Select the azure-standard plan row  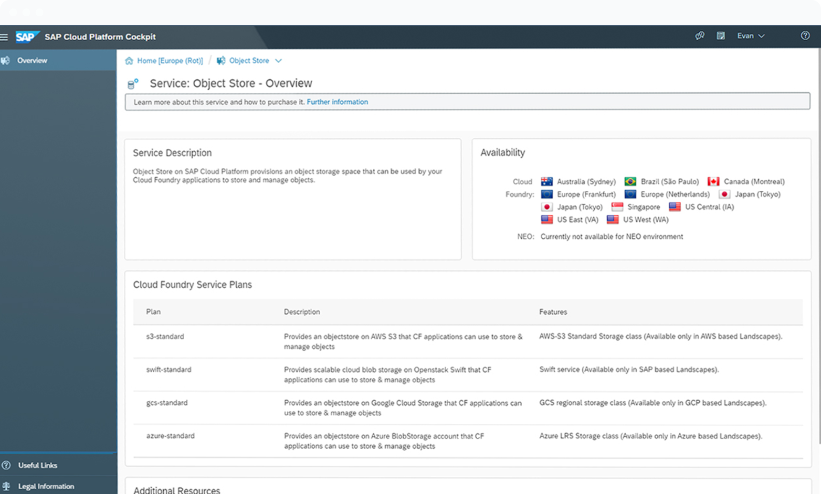pyautogui.click(x=170, y=436)
